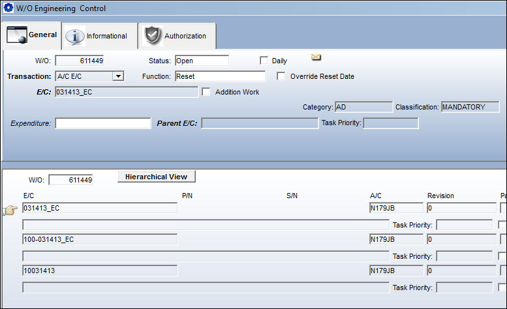Click the Revision field of 031413_EC row
The height and width of the screenshot is (309, 507).
pos(461,208)
